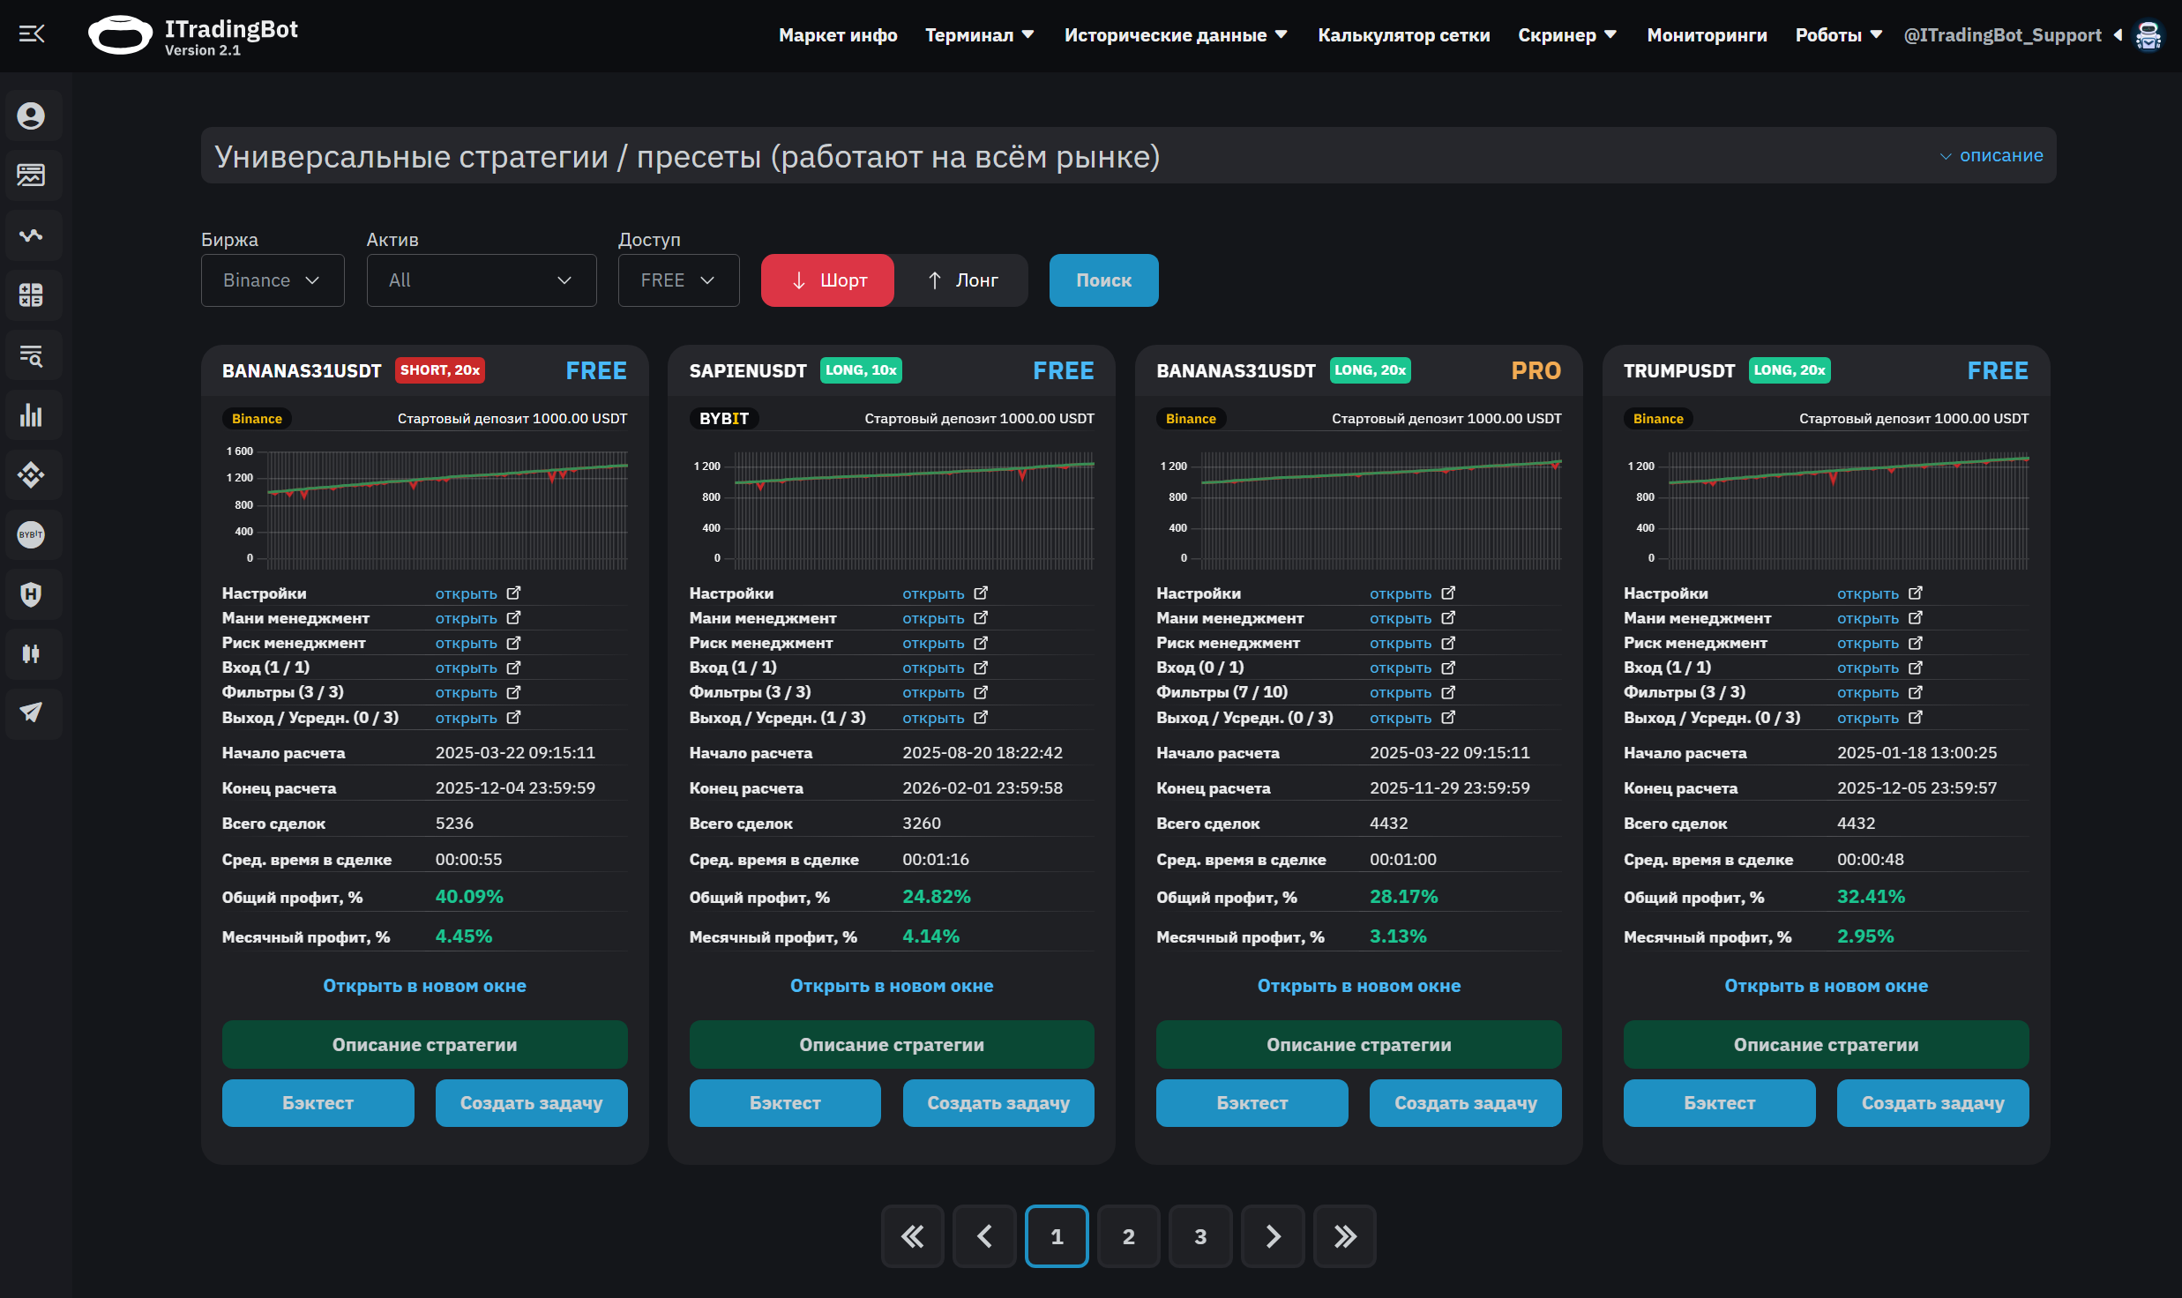
Task: Enable the Лонг direction toggle
Action: pos(961,280)
